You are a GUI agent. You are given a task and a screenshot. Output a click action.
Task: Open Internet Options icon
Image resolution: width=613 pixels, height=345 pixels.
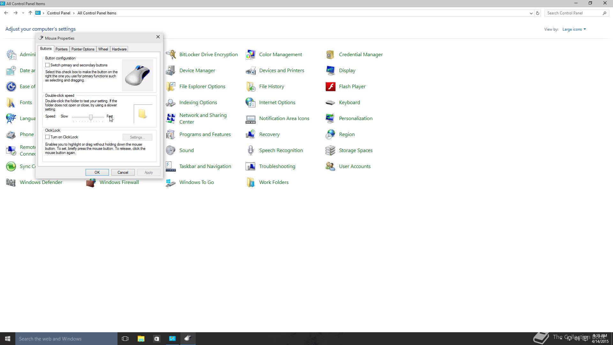pos(251,103)
